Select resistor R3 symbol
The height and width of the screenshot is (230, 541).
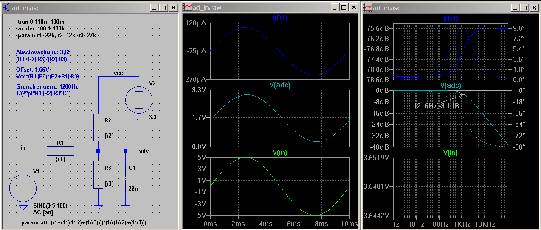pos(98,174)
